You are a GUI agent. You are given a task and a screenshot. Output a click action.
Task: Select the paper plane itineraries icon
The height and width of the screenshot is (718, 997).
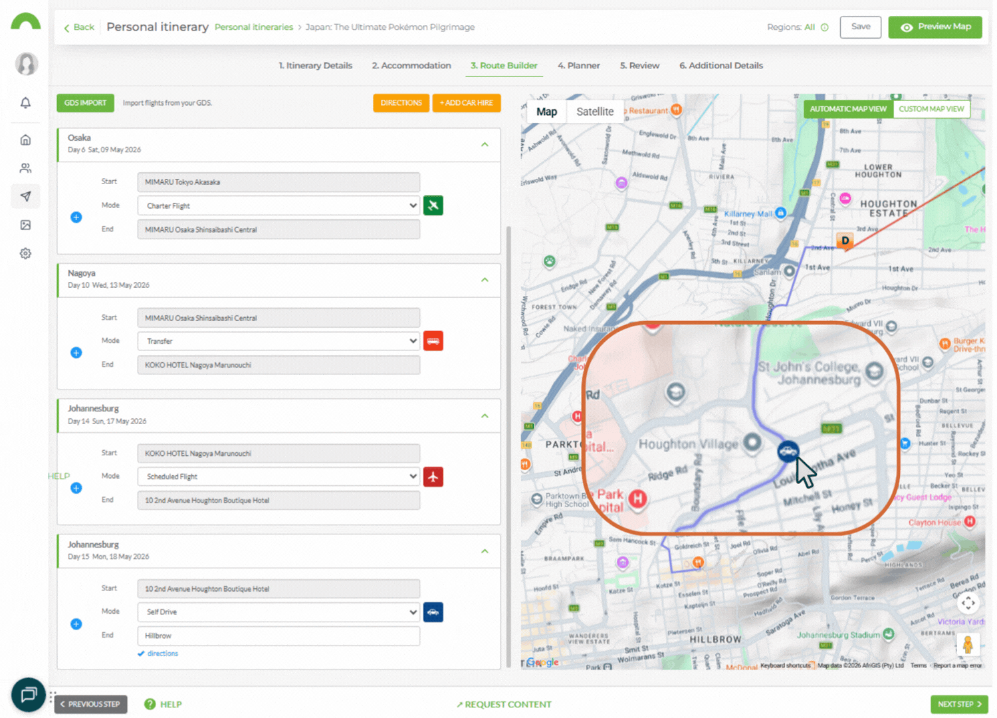(x=25, y=196)
